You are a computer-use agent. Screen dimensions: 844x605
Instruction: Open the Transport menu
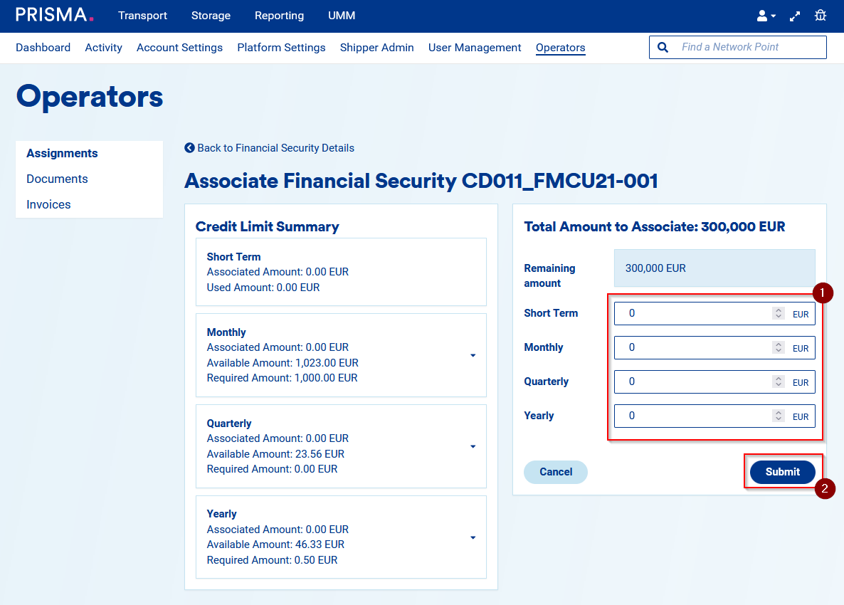click(x=142, y=16)
